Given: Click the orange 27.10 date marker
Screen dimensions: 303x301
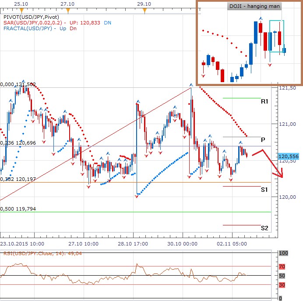Looking at the screenshot, I should tap(67, 8).
